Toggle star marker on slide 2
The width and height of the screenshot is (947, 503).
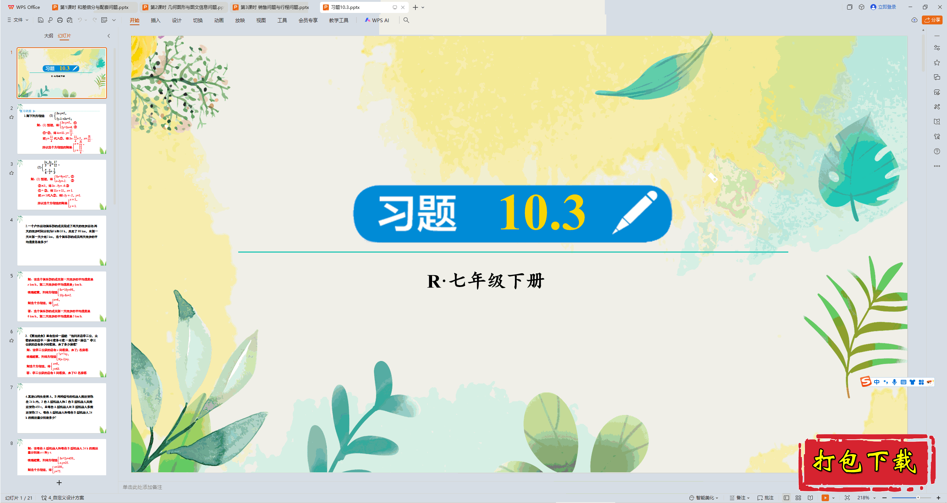point(11,117)
